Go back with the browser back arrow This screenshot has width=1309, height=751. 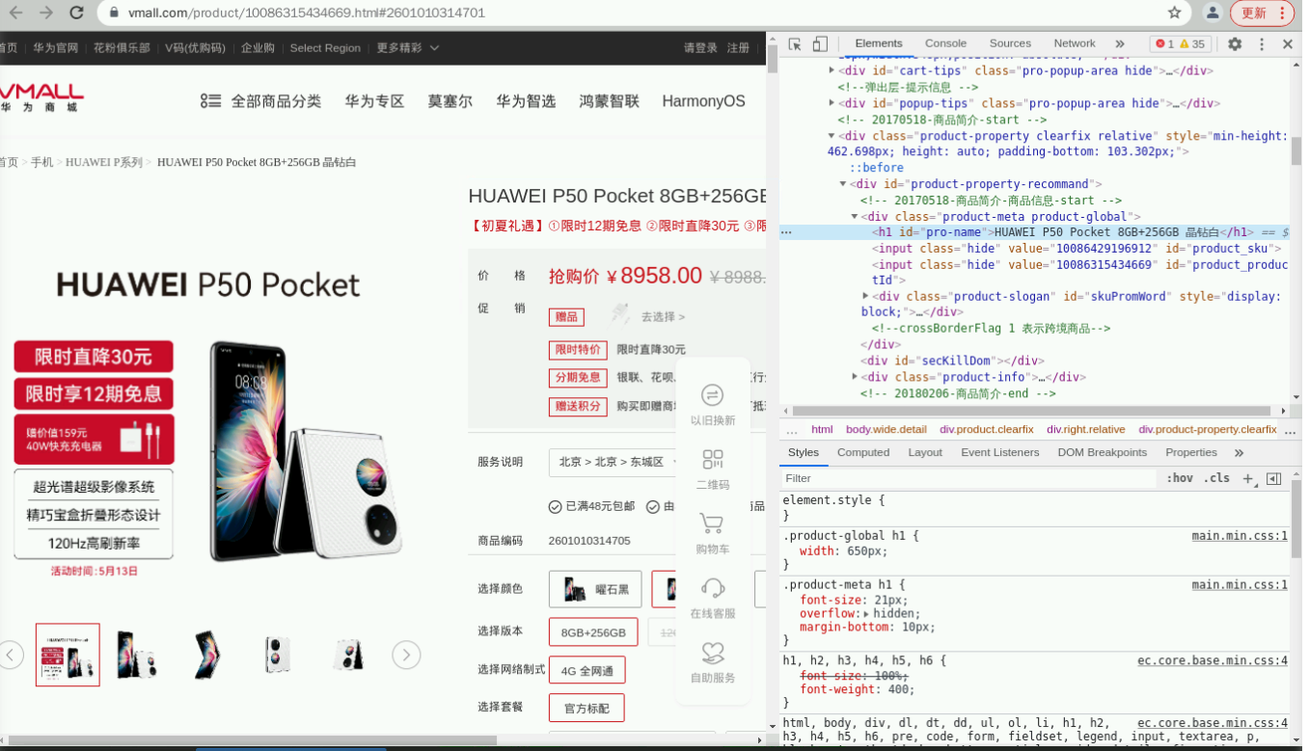(15, 13)
